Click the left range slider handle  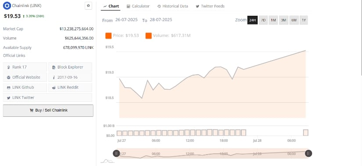pos(116,153)
